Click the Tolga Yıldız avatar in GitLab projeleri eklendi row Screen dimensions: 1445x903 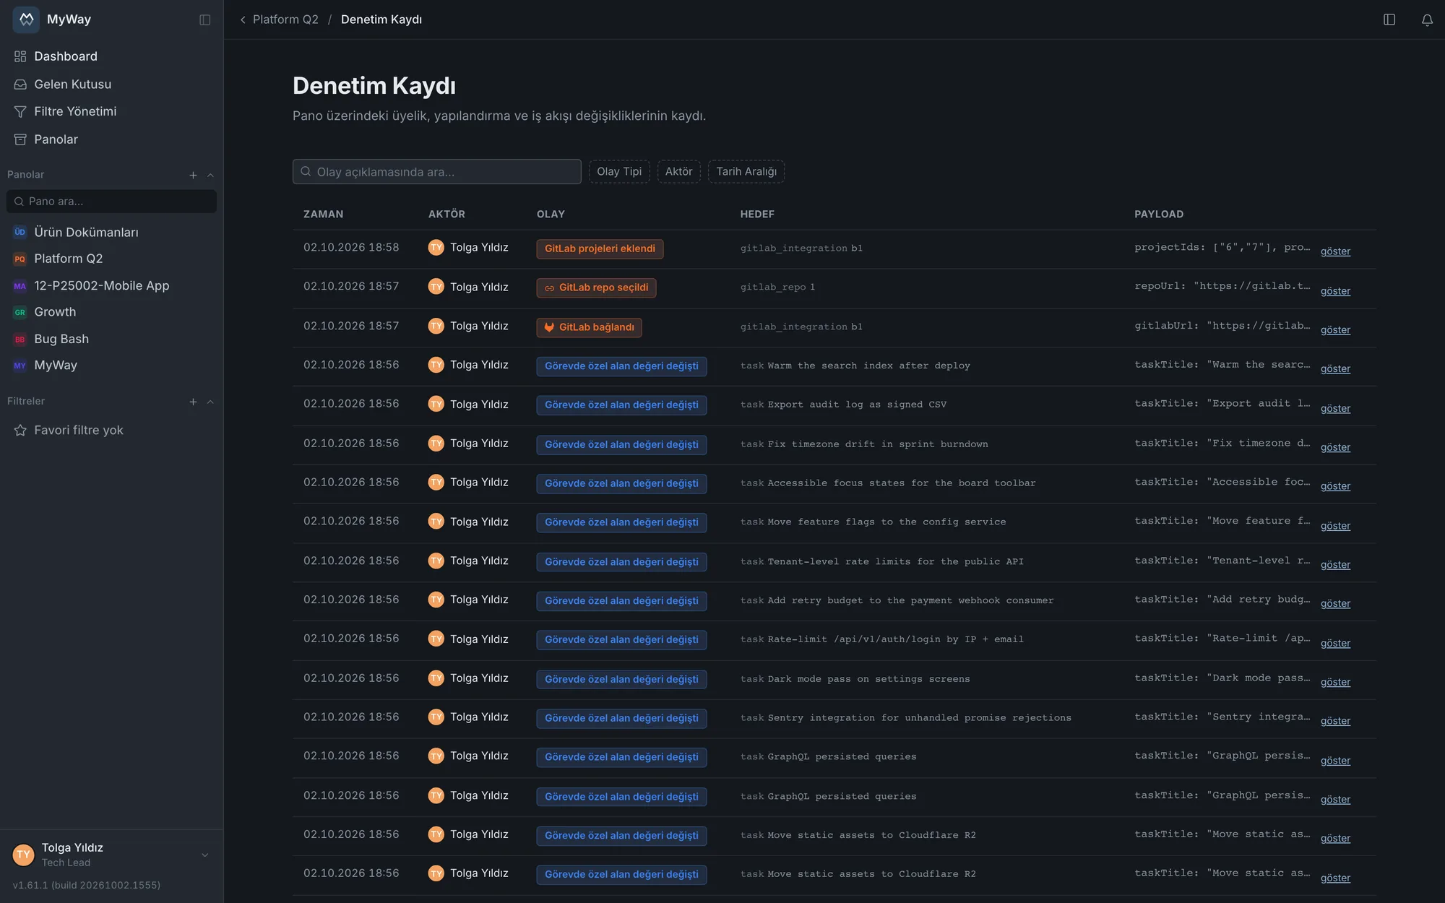436,248
